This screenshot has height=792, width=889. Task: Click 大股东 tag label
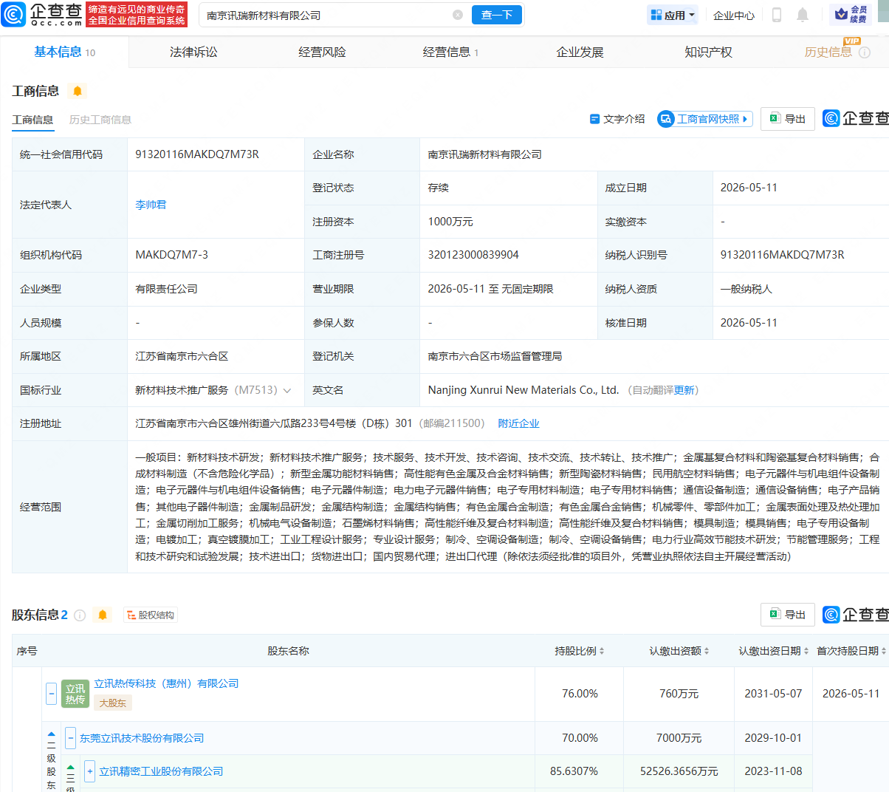[113, 703]
